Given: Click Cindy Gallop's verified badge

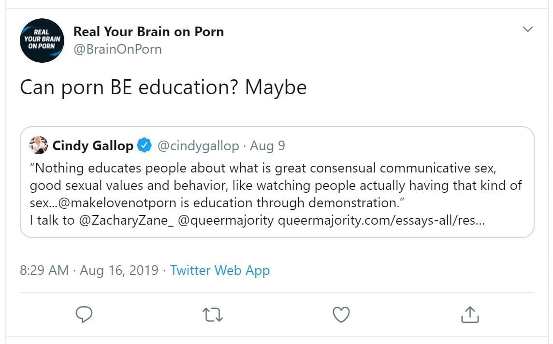Looking at the screenshot, I should tap(144, 146).
